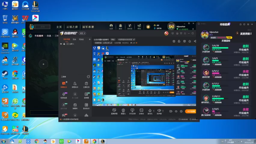Viewport: 256px width, 144px height.
Task: Open the 弹幕助手 tool in 直播伴侣
Action: pyautogui.click(x=64, y=85)
